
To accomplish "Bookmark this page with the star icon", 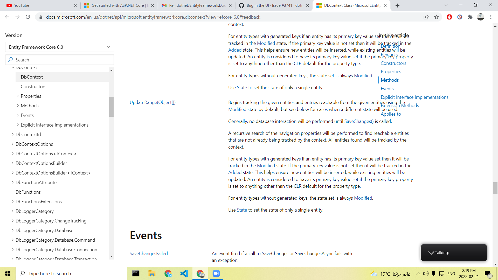I will click(x=437, y=17).
